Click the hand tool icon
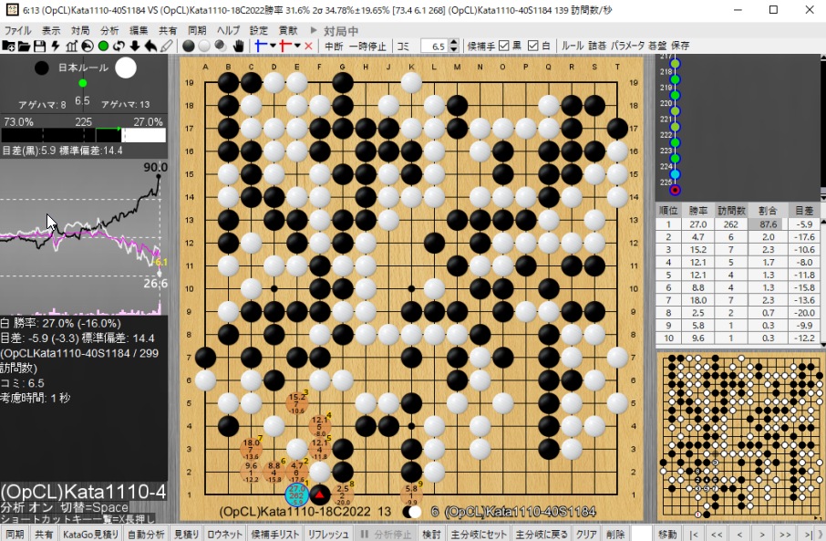 (239, 46)
